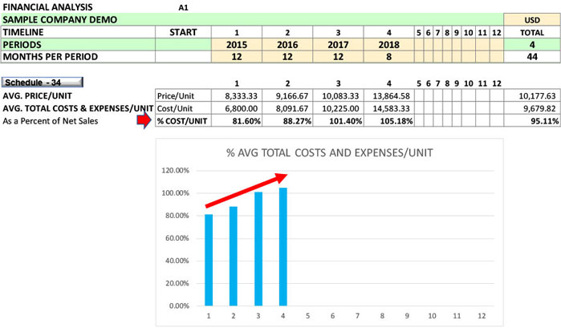Select the 2015 period cell
Screen dimensions: 561x328
[x=237, y=44]
